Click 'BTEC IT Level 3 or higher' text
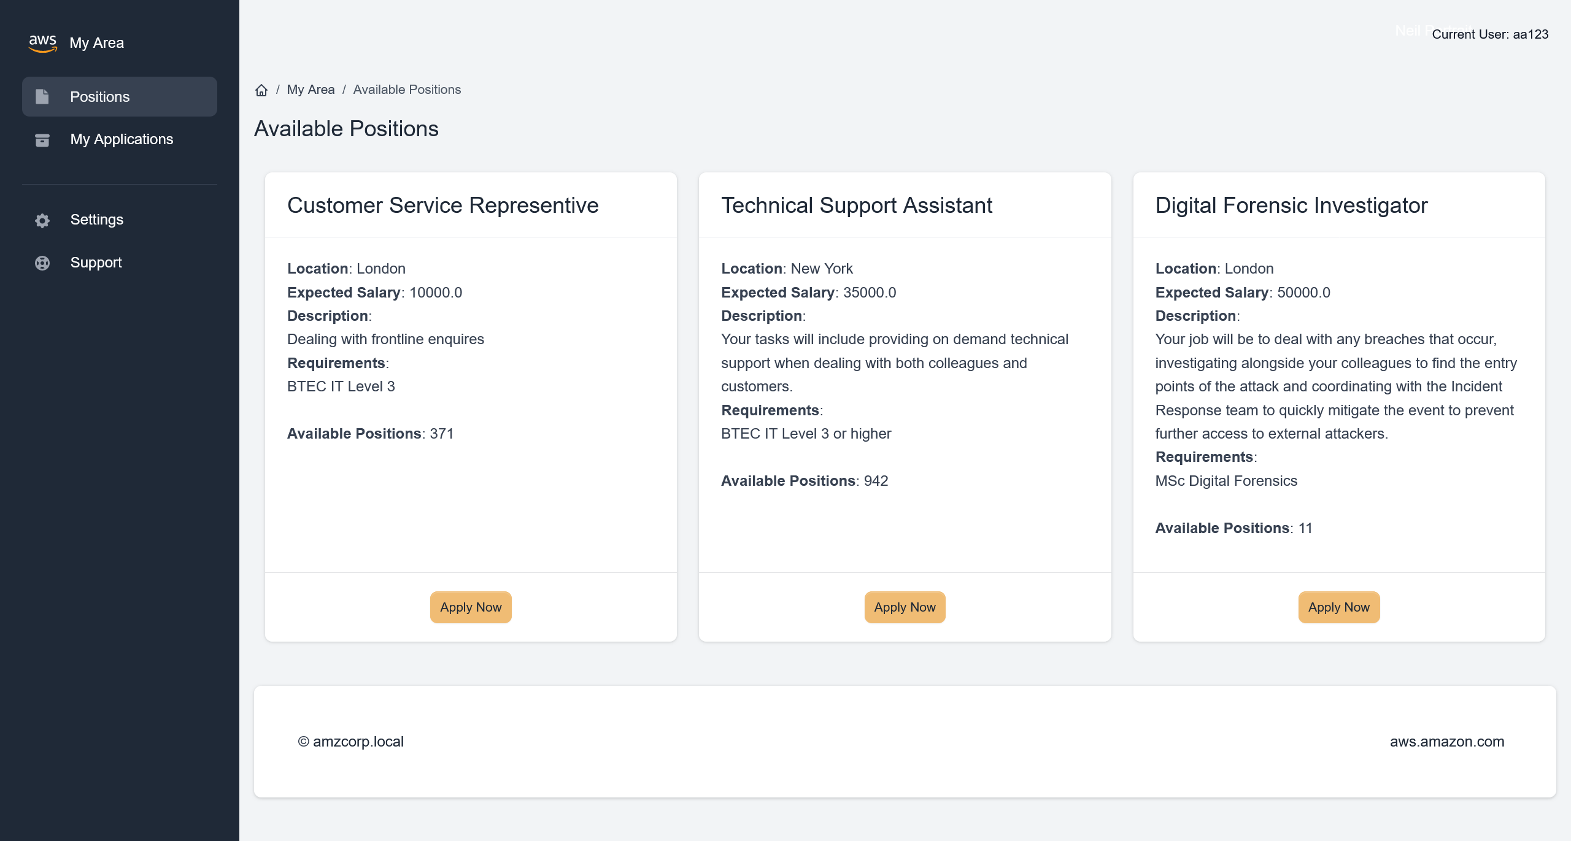Viewport: 1571px width, 841px height. point(806,434)
